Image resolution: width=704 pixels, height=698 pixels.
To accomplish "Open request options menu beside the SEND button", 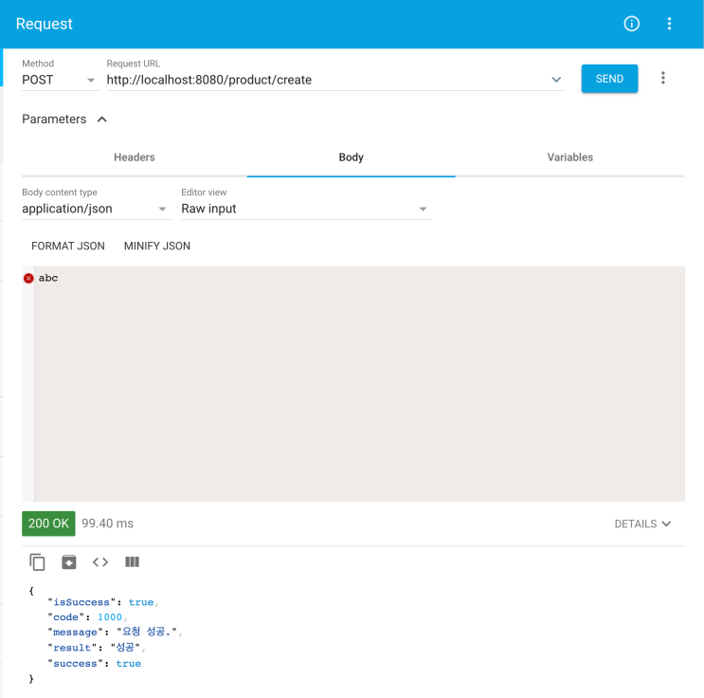I will (662, 78).
